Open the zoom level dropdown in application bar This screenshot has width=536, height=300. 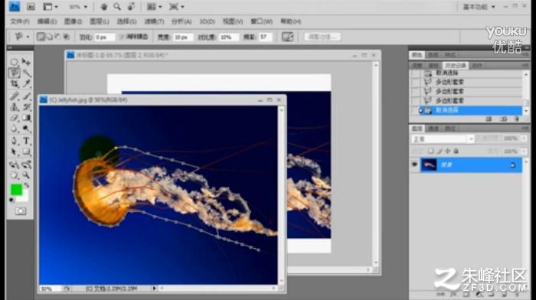[78, 7]
